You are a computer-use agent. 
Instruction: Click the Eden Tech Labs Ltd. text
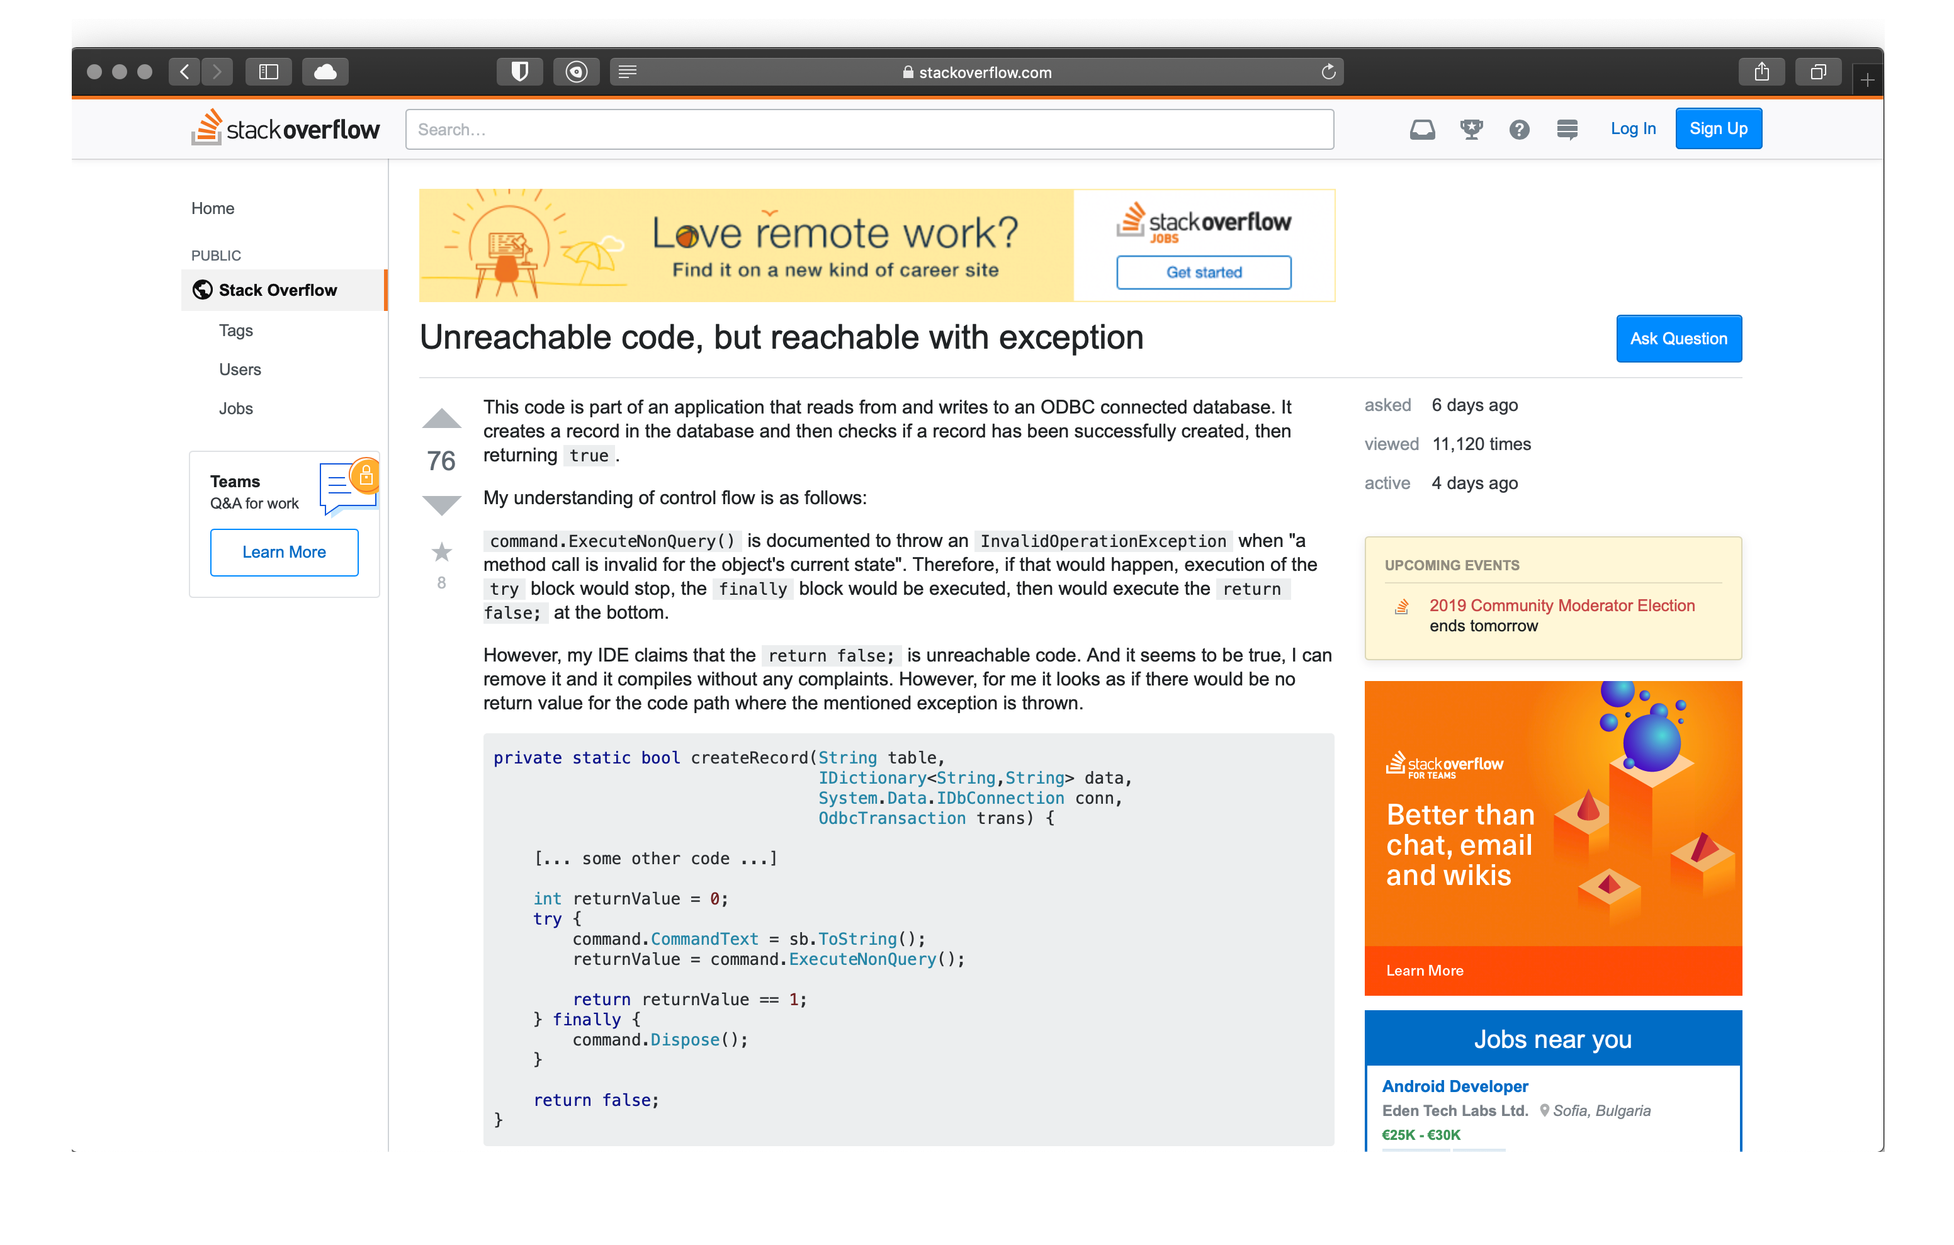[x=1455, y=1110]
